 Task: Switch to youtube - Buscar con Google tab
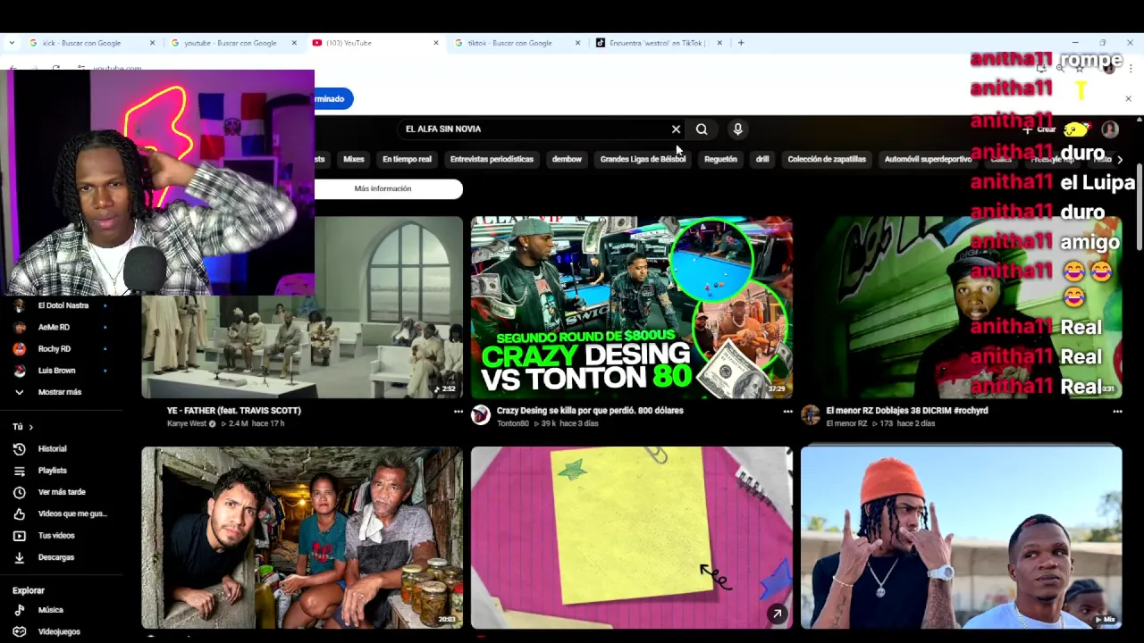[230, 43]
